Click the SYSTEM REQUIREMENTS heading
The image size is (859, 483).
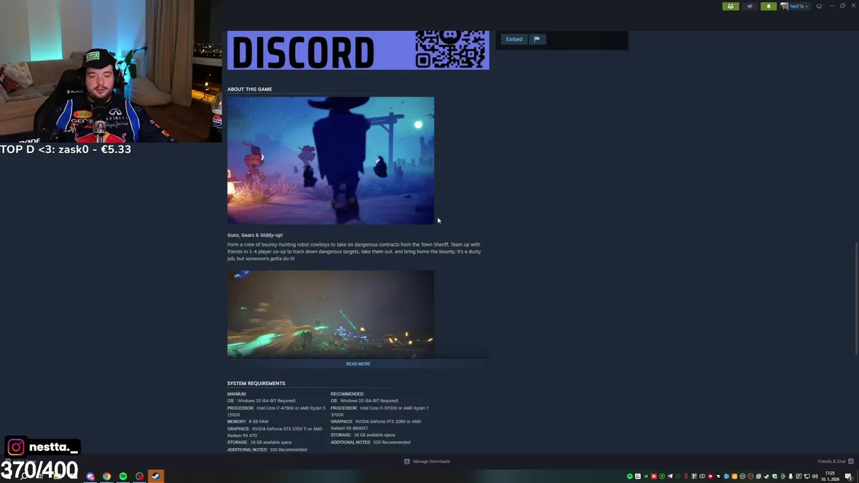tap(256, 383)
